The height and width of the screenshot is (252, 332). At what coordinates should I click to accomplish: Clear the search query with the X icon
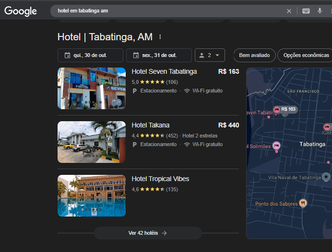tap(289, 11)
